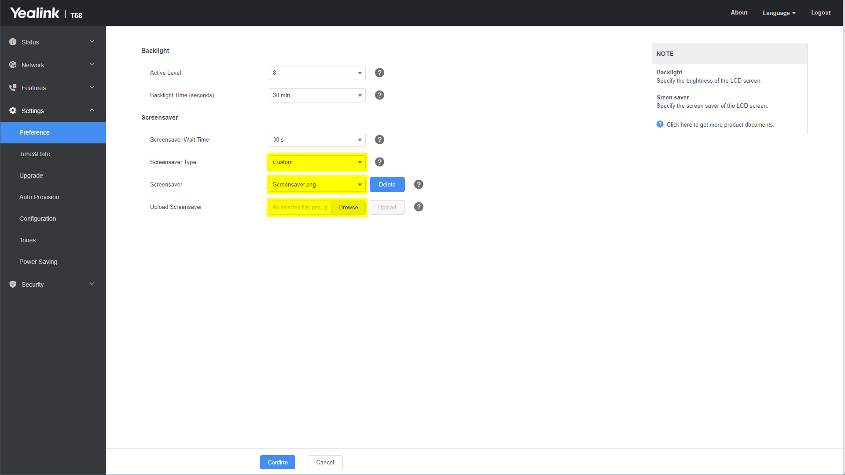Open the Language menu in header
845x475 pixels.
(x=779, y=13)
